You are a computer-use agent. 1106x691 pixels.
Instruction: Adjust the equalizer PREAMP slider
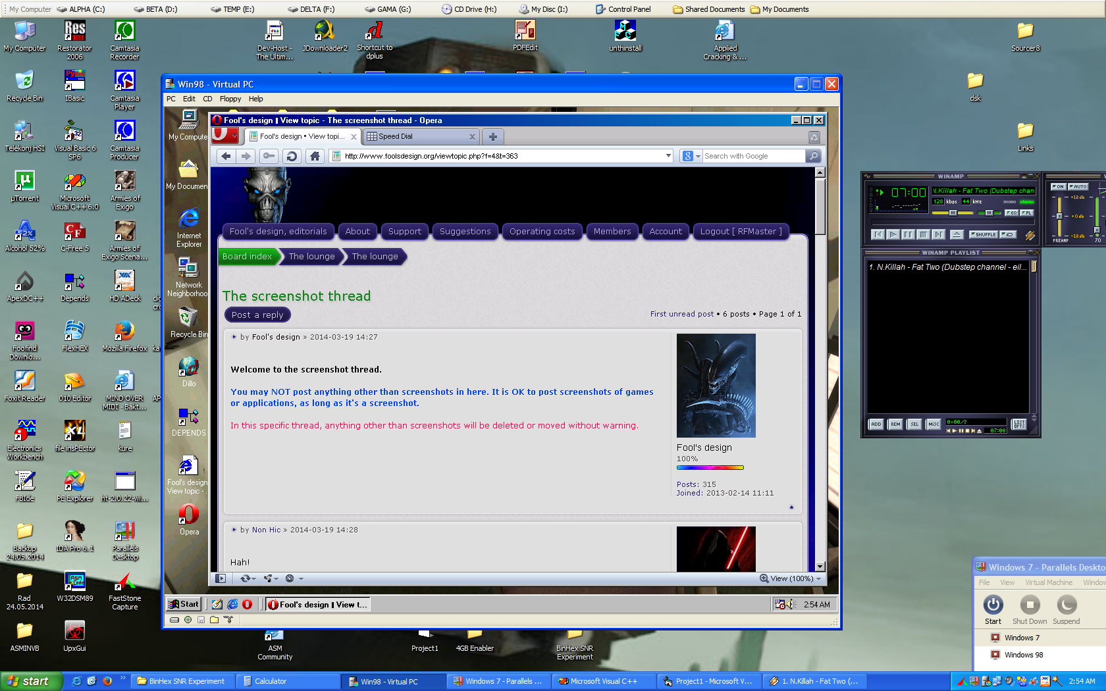pos(1059,215)
